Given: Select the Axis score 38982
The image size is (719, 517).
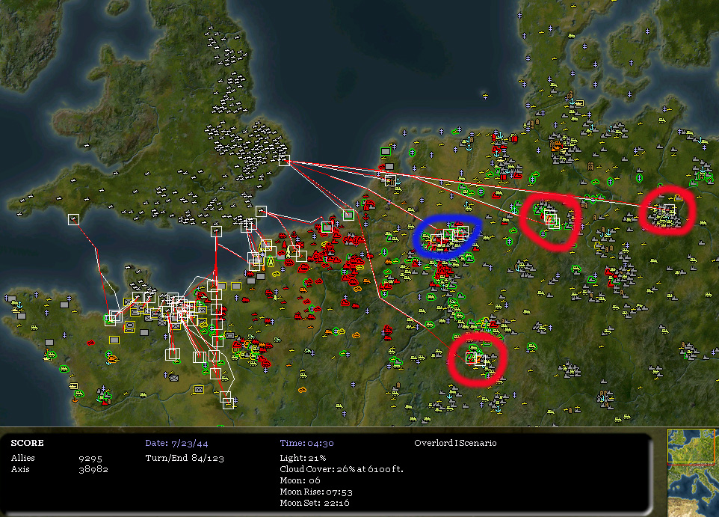Looking at the screenshot, I should 93,469.
